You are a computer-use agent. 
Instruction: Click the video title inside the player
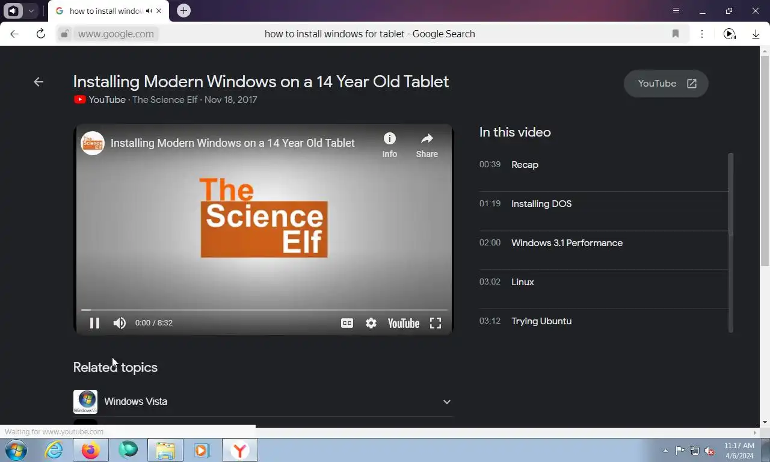(x=233, y=143)
